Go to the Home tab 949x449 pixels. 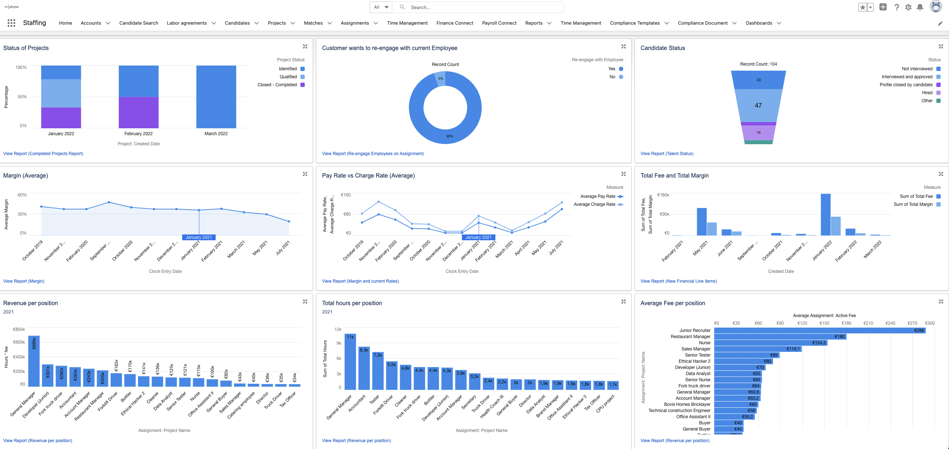tap(65, 23)
